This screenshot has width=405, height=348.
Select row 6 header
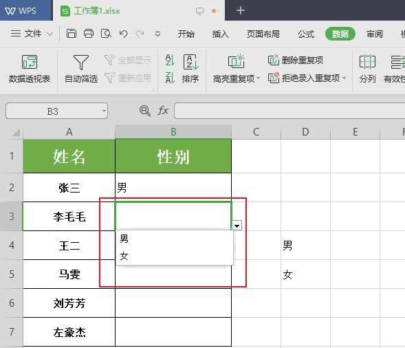(x=12, y=303)
